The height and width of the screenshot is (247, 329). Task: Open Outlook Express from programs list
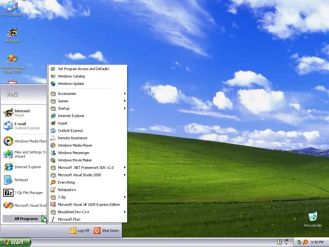pyautogui.click(x=88, y=131)
